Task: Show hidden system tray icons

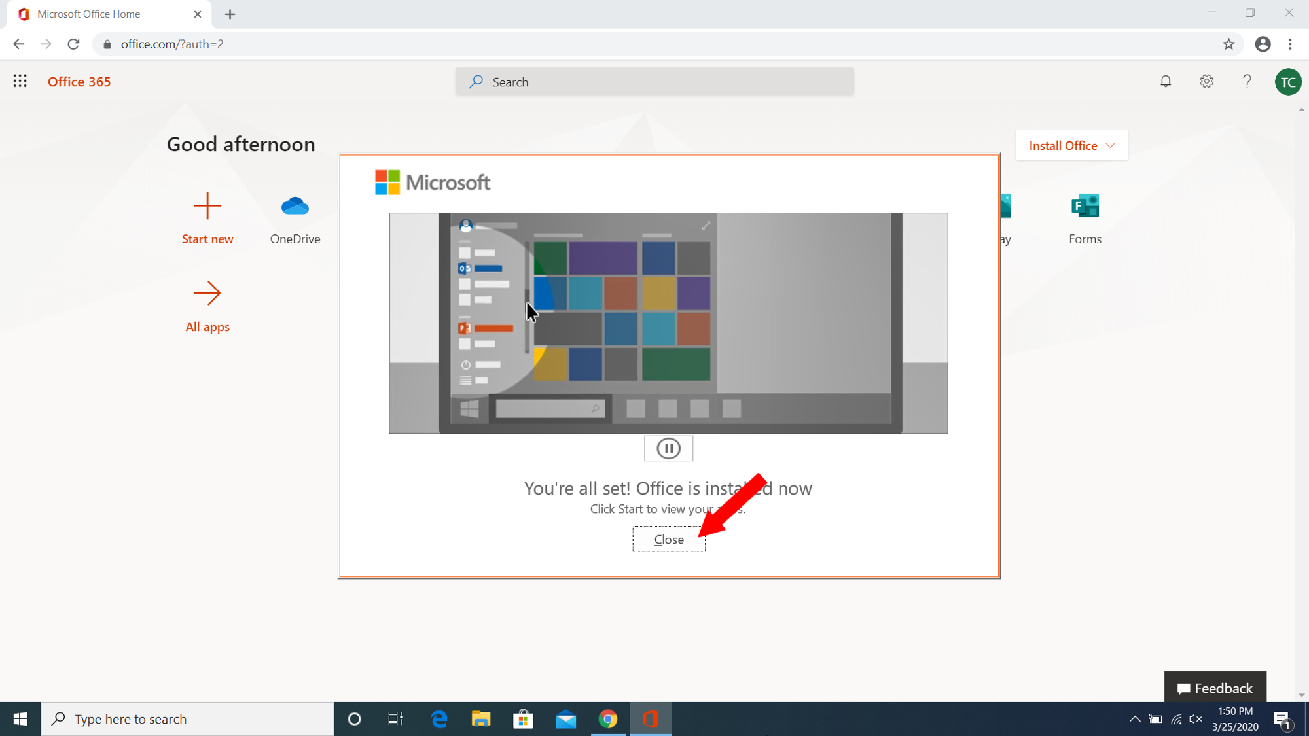Action: [x=1134, y=719]
